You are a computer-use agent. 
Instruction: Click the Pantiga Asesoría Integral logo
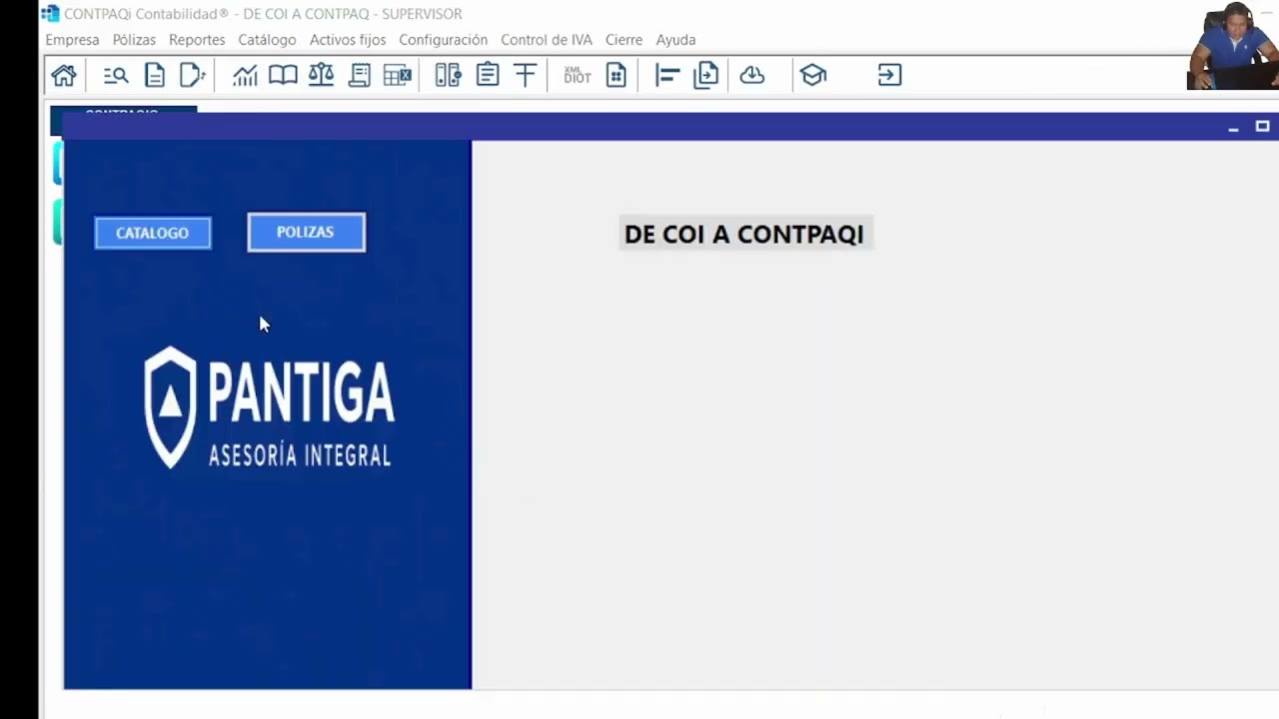(270, 407)
